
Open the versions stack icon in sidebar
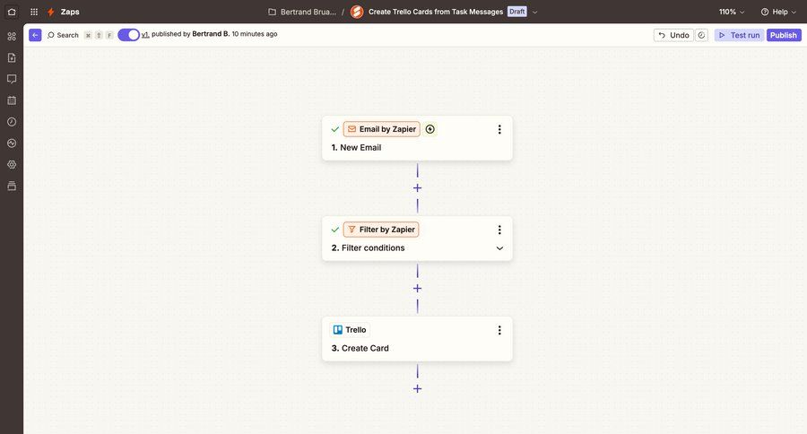(12, 186)
